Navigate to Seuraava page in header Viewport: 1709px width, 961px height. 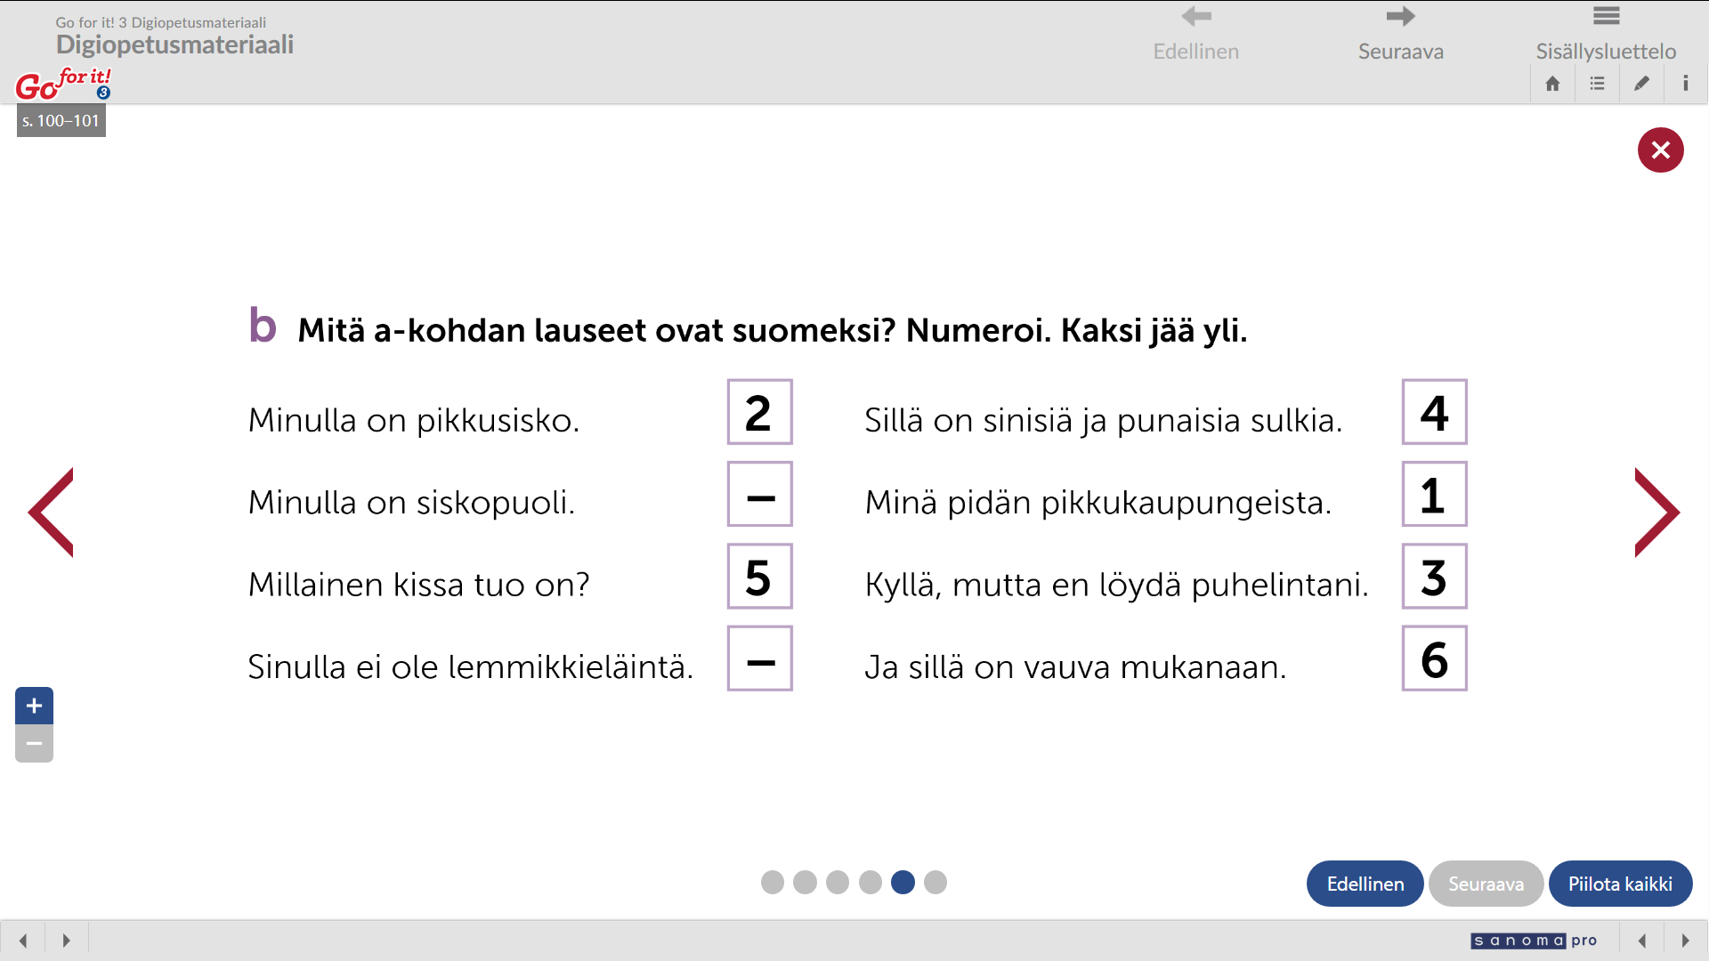[1400, 34]
